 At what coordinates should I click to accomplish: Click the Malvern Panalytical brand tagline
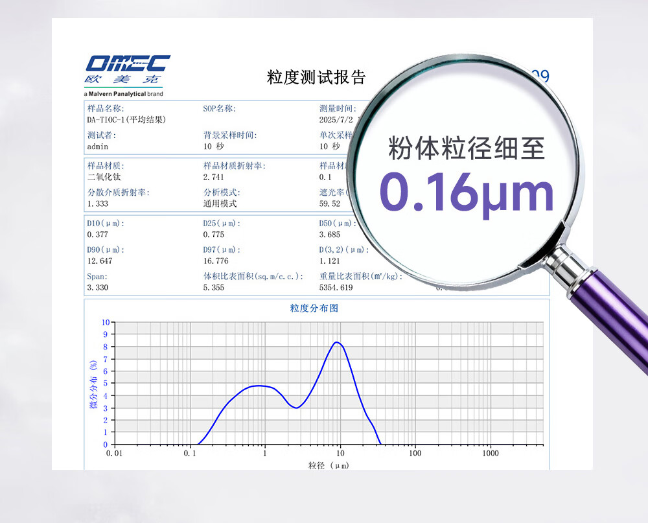pos(124,94)
